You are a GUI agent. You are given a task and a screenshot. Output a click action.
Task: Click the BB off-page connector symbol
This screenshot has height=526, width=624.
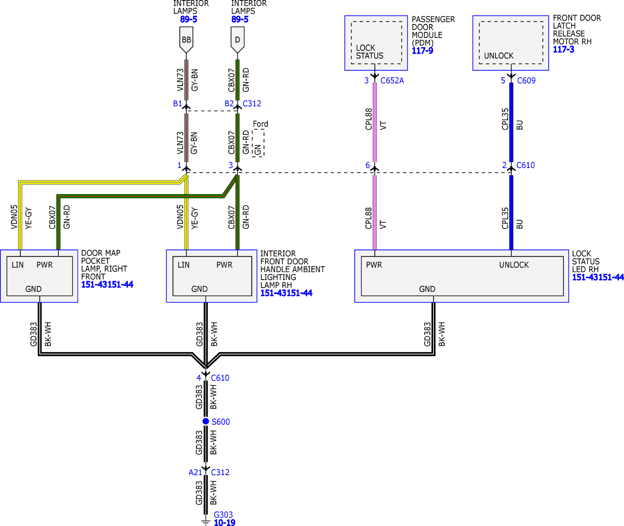pos(186,40)
